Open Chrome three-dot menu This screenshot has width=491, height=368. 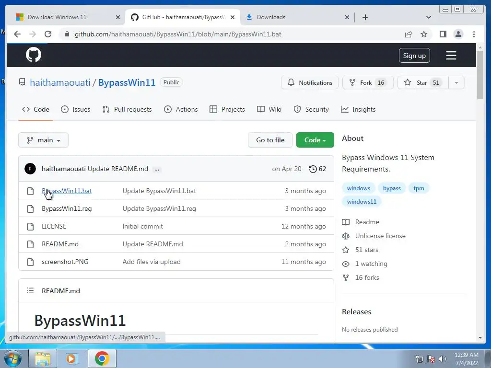click(474, 34)
